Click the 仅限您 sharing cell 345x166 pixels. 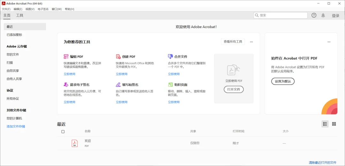pos(195,143)
